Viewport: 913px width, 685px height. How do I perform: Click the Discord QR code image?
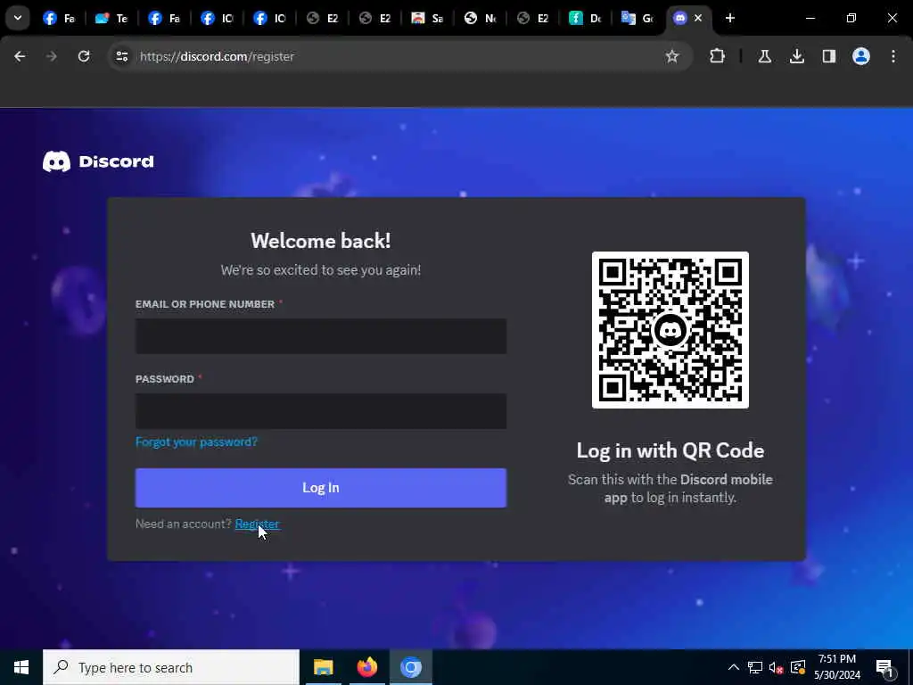point(670,330)
